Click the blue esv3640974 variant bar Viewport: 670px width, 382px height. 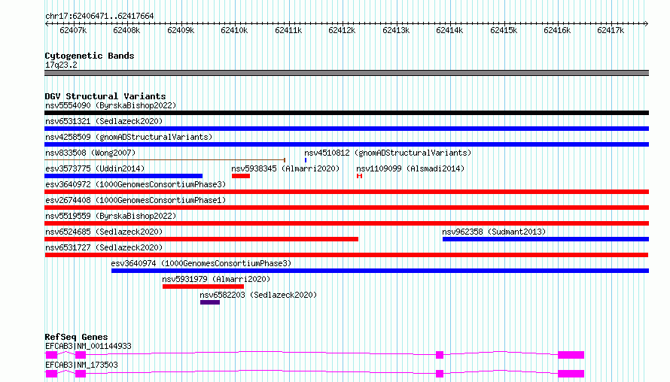[380, 271]
